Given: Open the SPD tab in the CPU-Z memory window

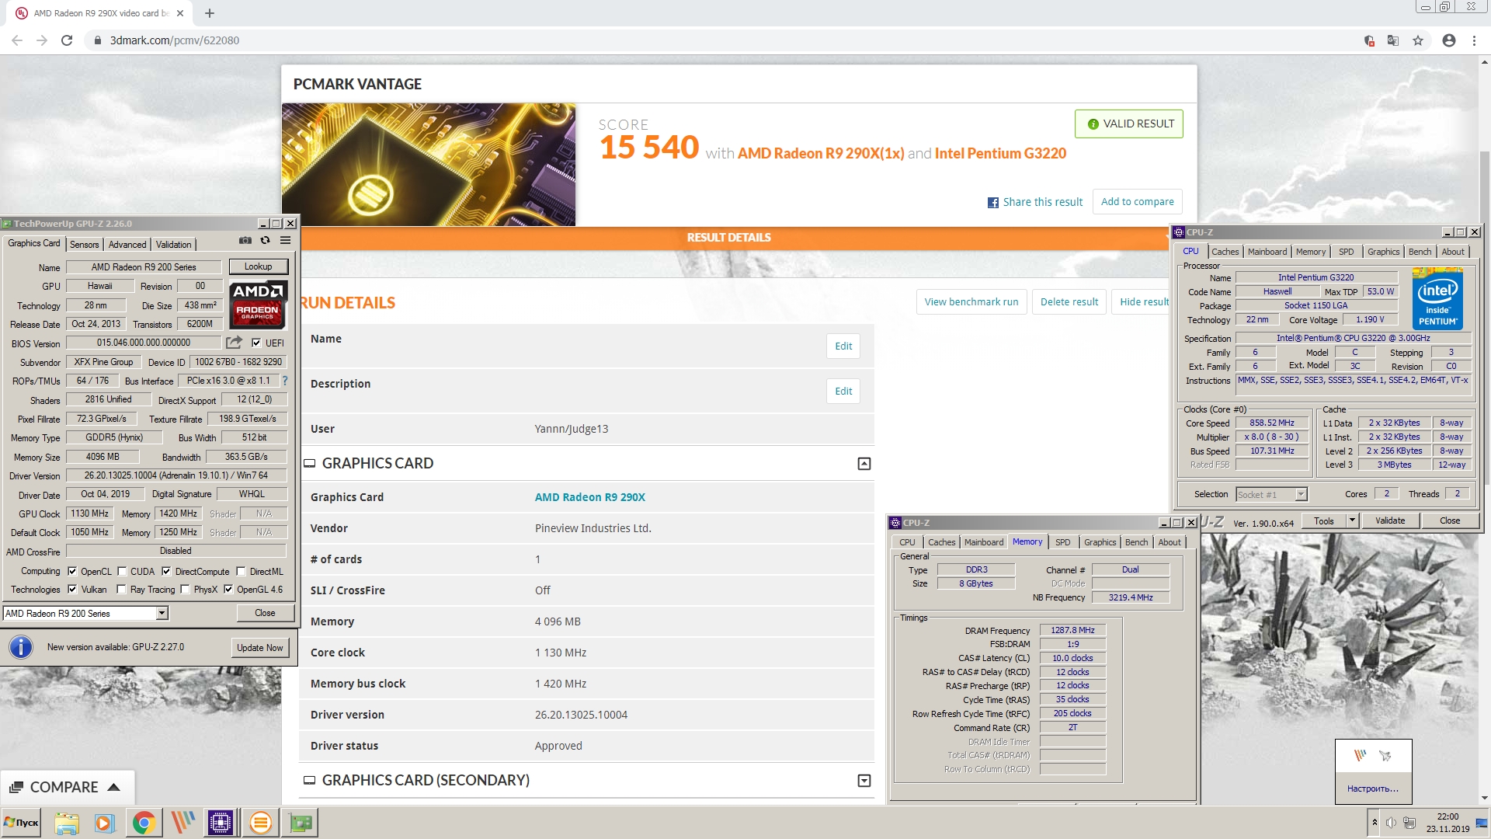Looking at the screenshot, I should click(x=1062, y=542).
